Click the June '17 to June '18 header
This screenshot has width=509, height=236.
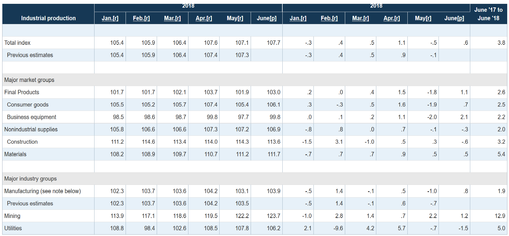(488, 14)
